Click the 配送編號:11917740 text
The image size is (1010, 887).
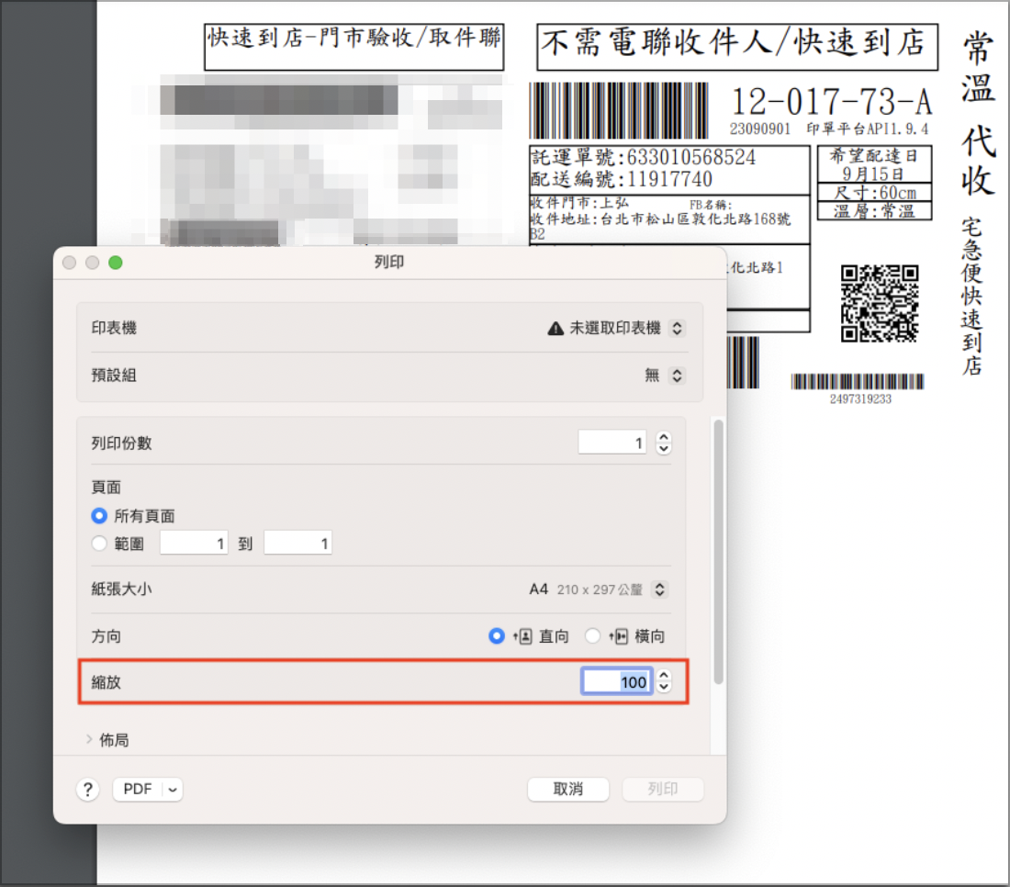click(622, 179)
